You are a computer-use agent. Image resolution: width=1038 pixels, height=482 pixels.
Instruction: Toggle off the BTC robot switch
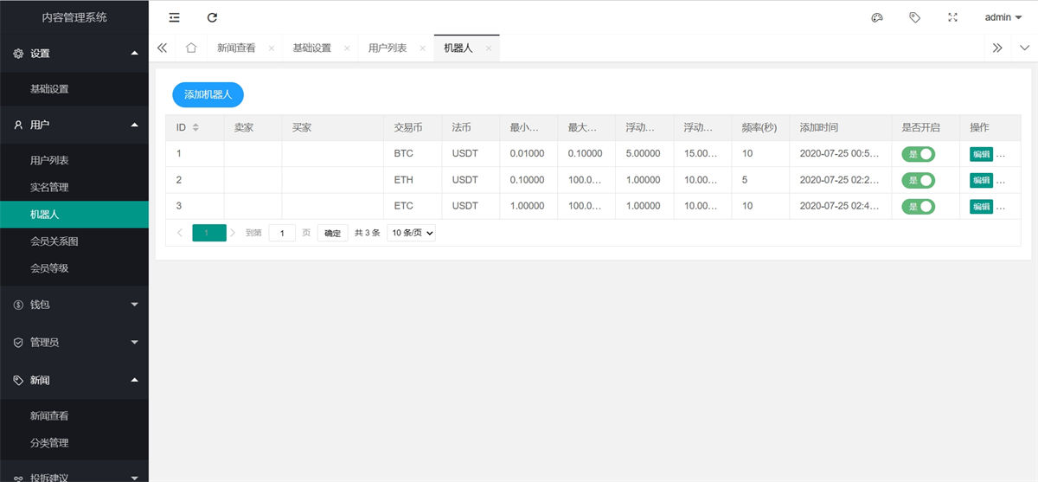coord(918,154)
